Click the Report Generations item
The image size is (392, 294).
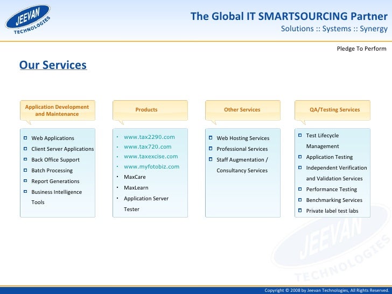click(55, 181)
